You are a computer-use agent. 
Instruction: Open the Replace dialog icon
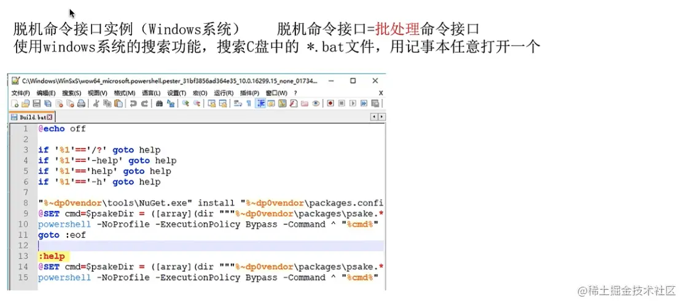click(x=171, y=104)
